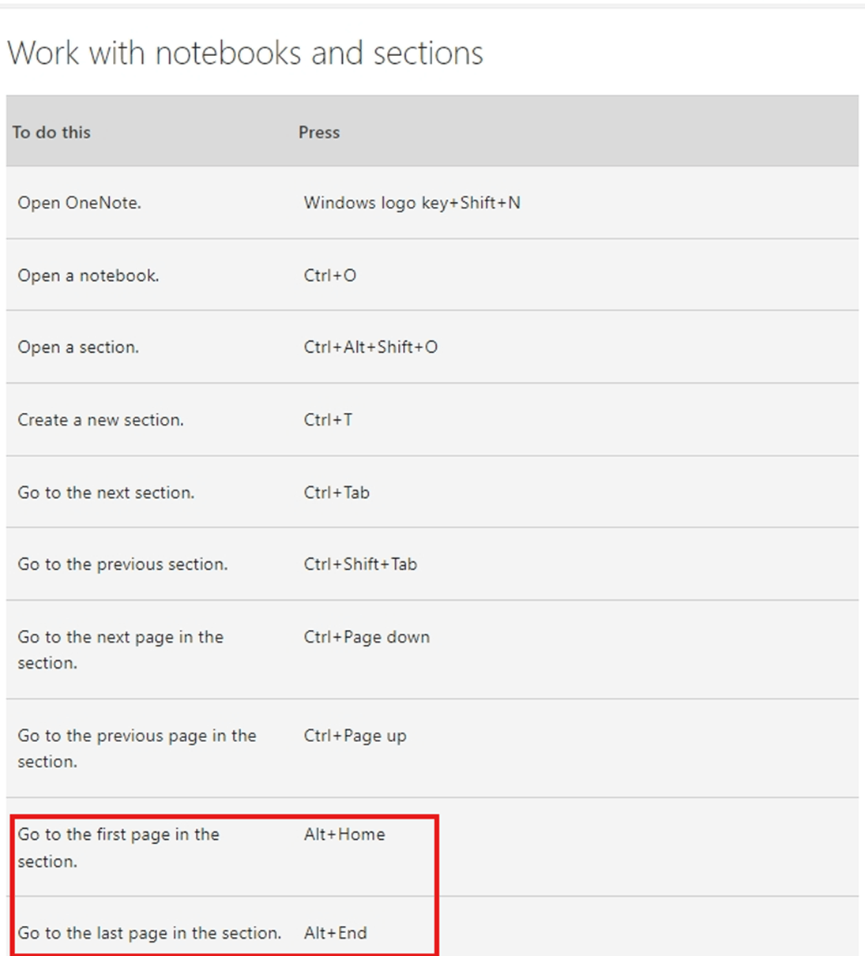
Task: Select the 'To do this' column header
Action: click(x=51, y=132)
